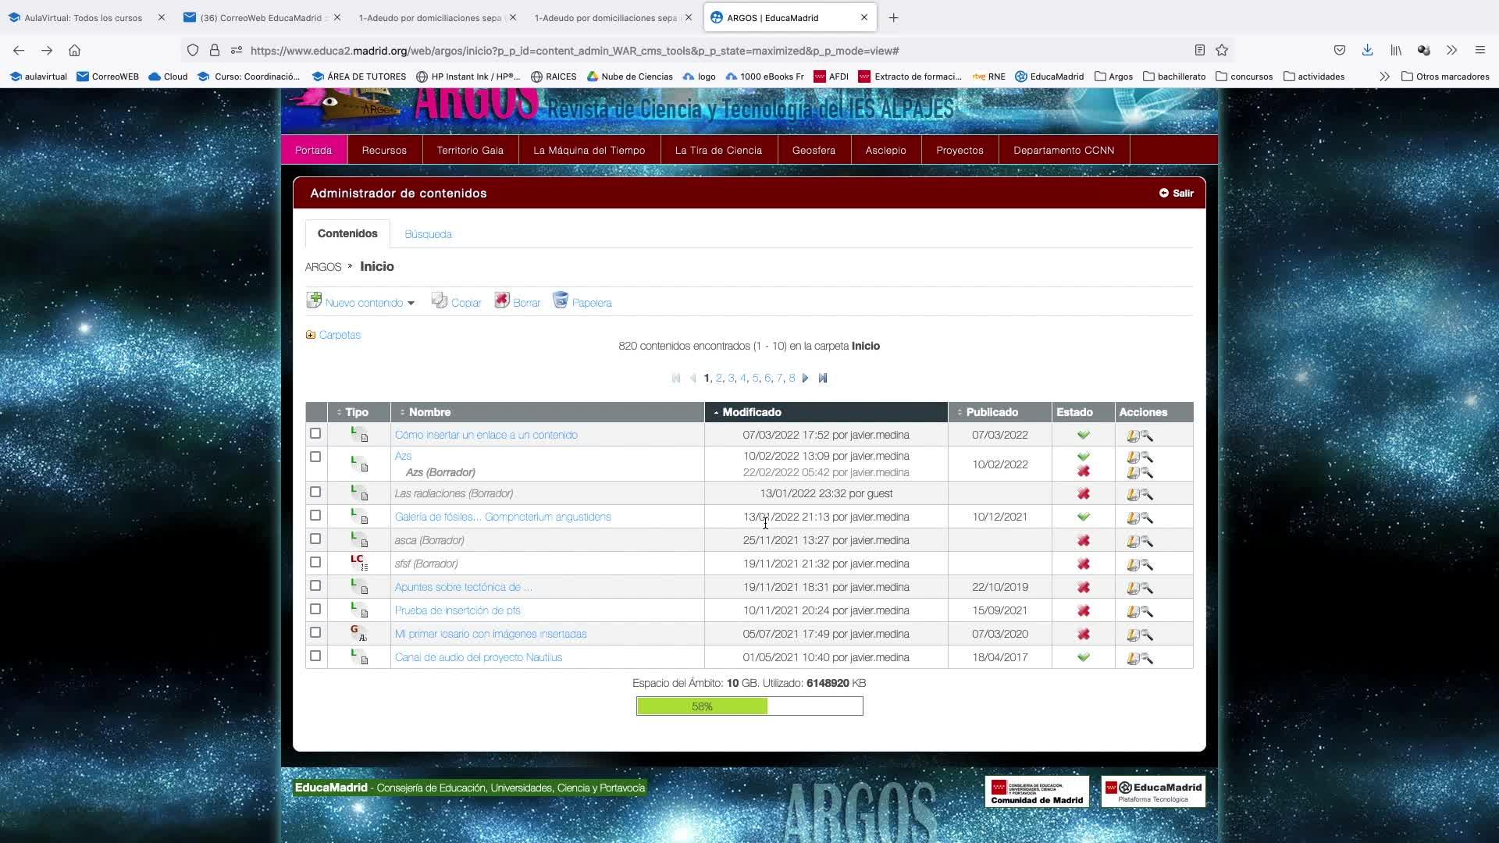Click the Salir exit icon
Image resolution: width=1499 pixels, height=843 pixels.
pos(1164,193)
